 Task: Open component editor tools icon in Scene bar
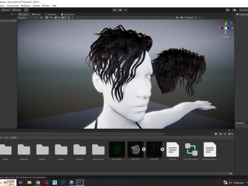coord(177,18)
